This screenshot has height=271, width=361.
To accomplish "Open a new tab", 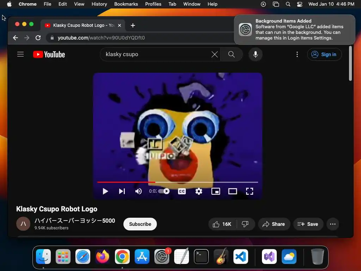I will [x=133, y=25].
